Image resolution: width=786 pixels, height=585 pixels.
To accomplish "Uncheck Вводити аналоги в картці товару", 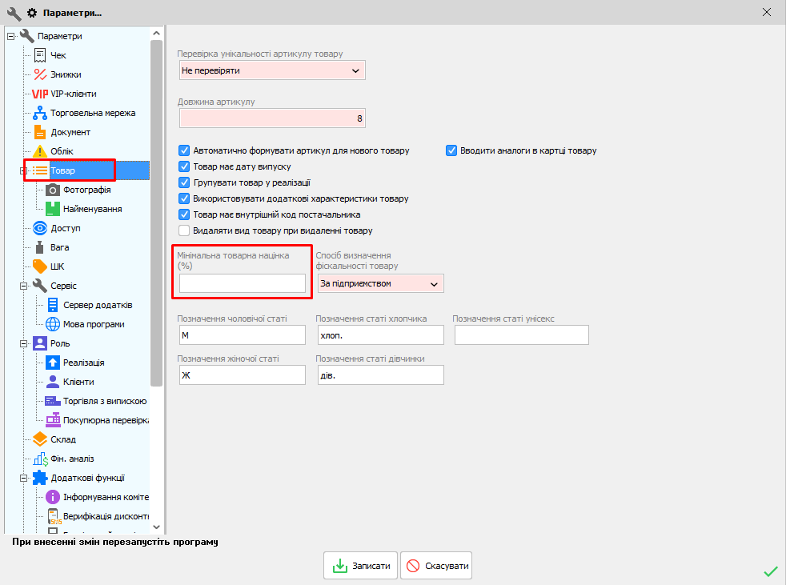I will click(x=451, y=150).
